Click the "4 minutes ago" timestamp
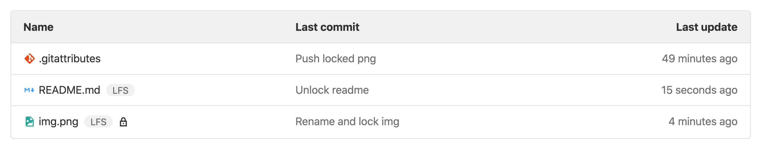765x148 pixels. tap(703, 121)
